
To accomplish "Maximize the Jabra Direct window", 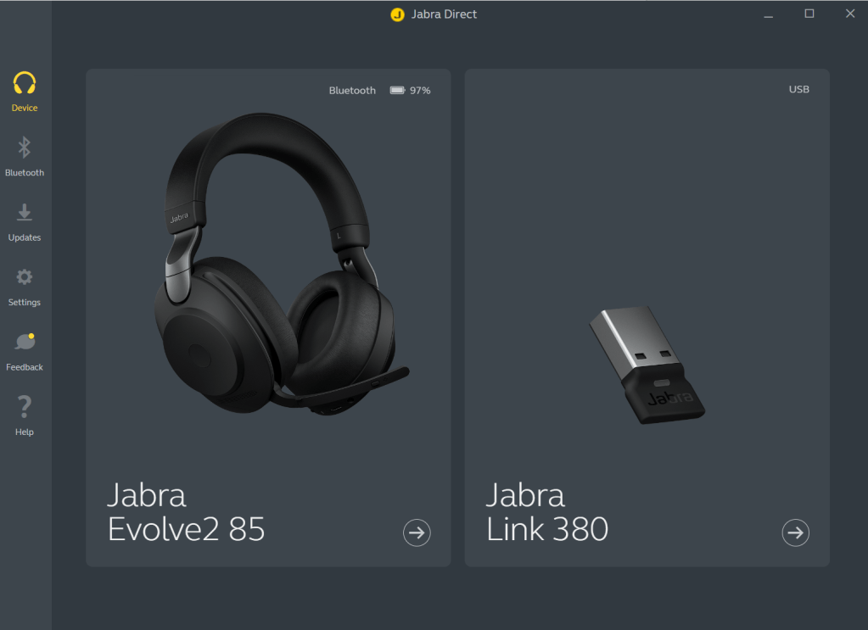I will point(809,14).
